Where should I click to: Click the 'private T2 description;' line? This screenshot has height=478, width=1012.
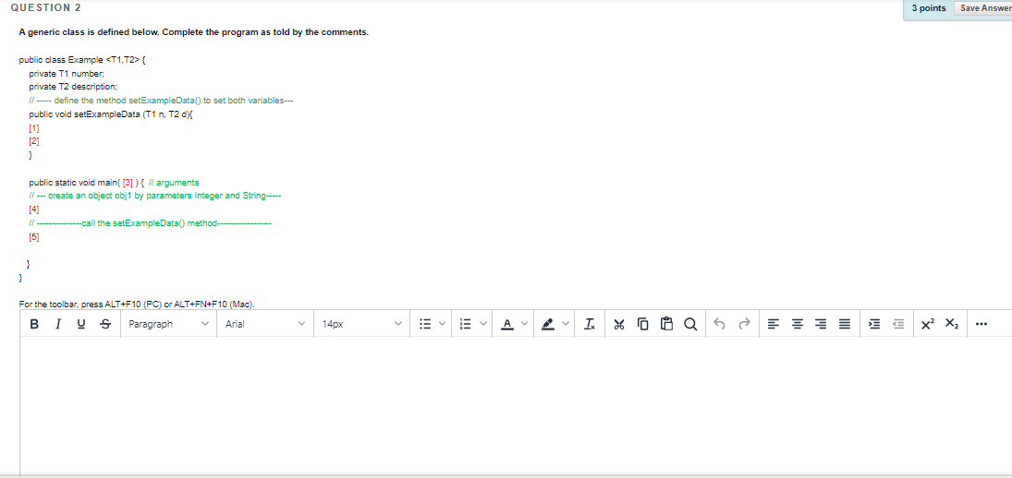[x=73, y=87]
